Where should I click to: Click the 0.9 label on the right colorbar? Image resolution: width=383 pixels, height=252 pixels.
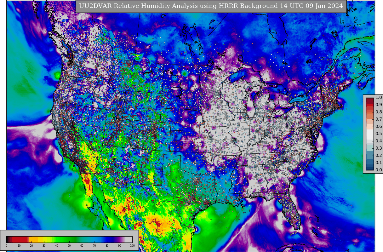click(379, 105)
